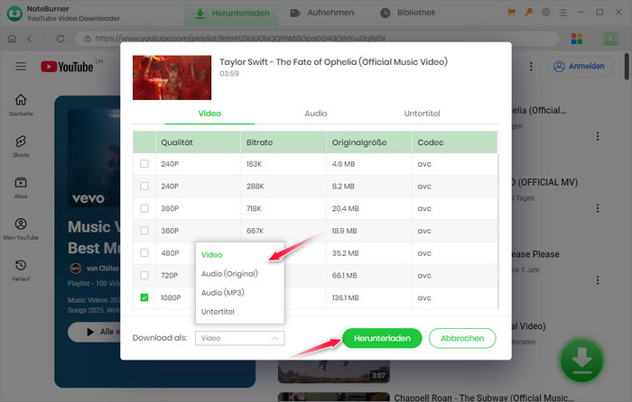Image resolution: width=632 pixels, height=402 pixels.
Task: Select Audio (Original) in the dropdown
Action: [x=229, y=273]
